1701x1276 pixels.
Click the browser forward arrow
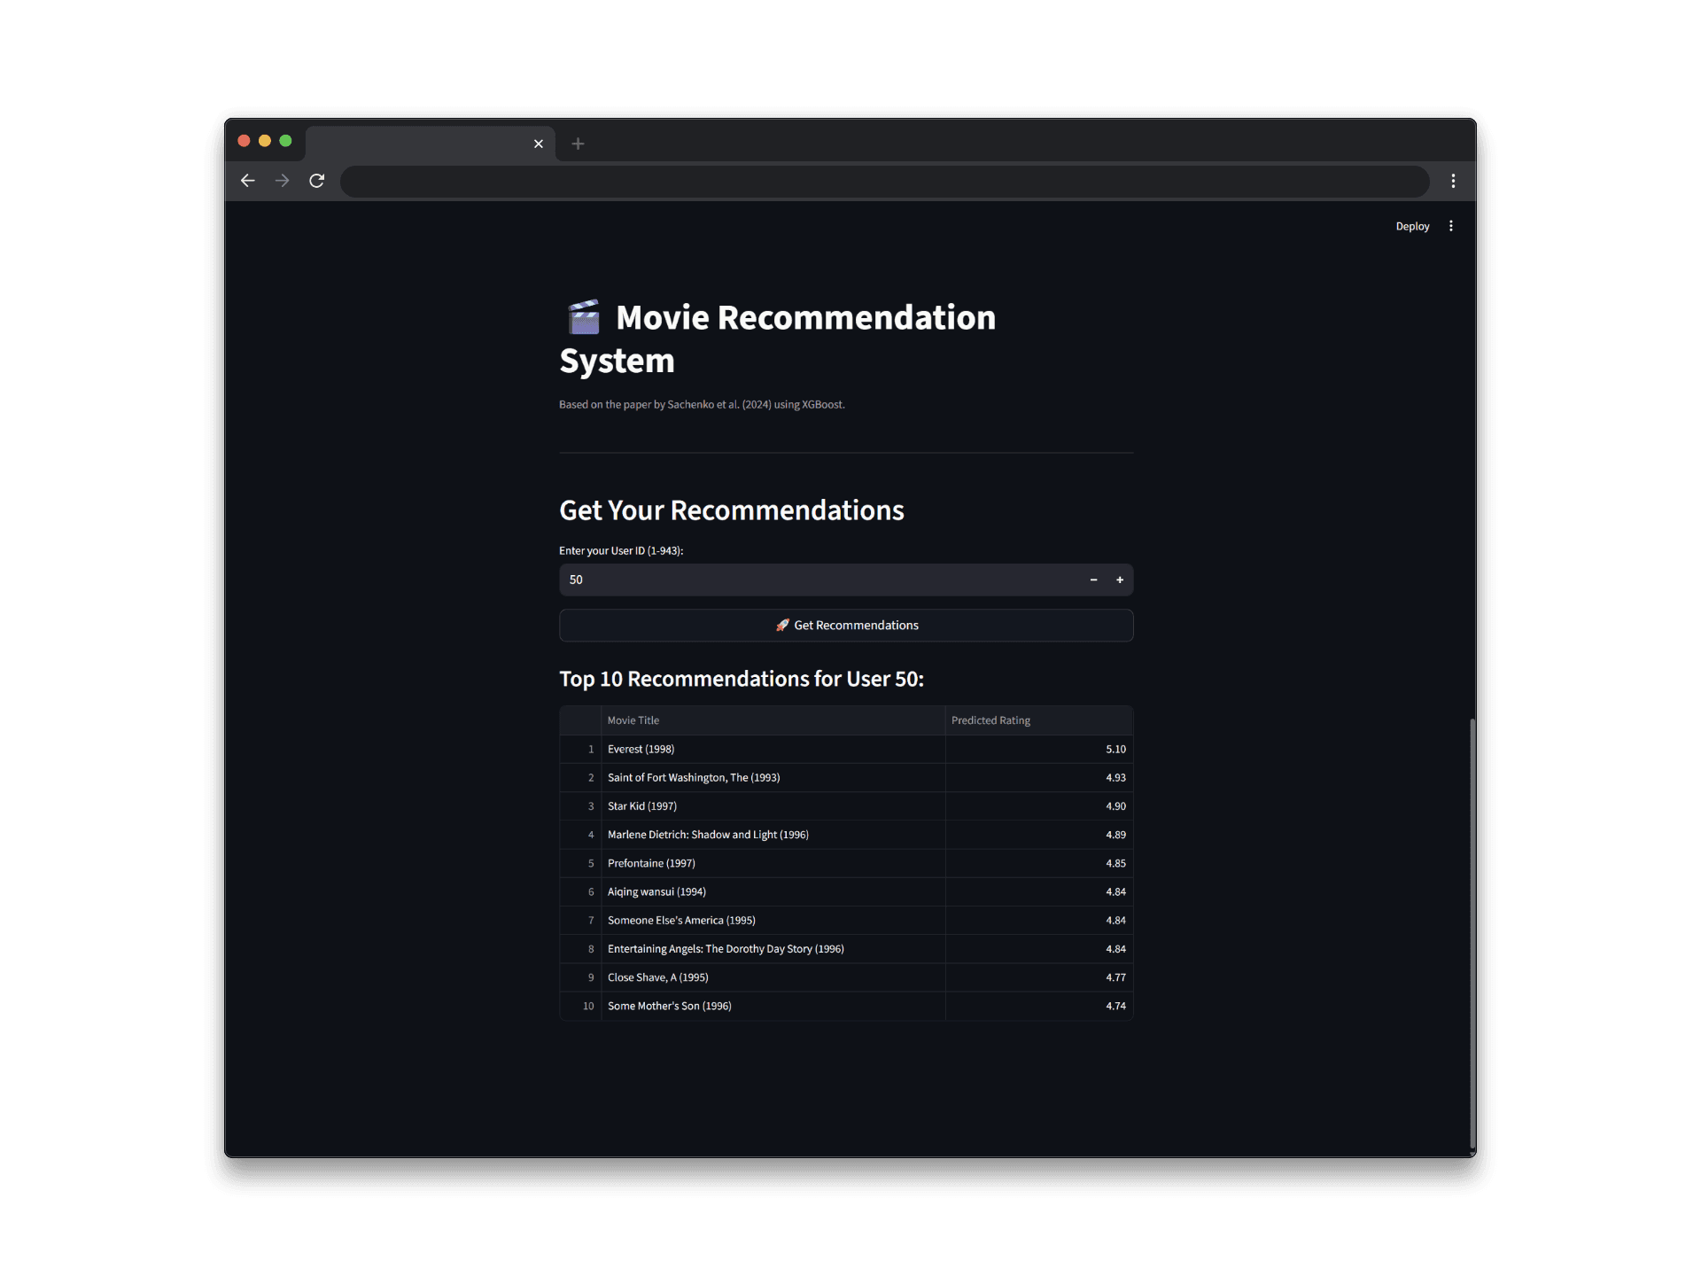[282, 181]
